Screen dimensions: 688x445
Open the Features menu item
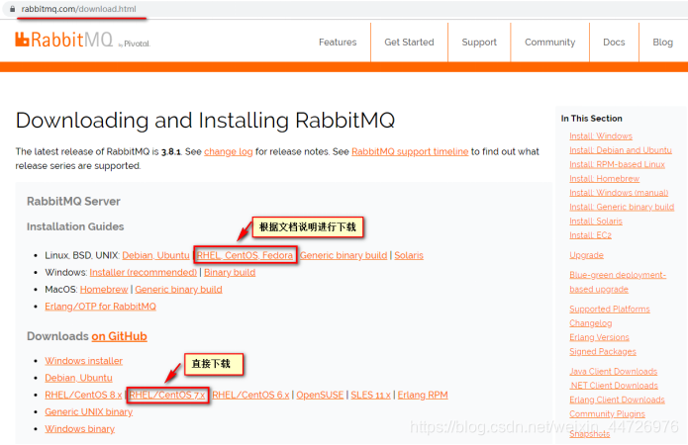[x=338, y=43]
